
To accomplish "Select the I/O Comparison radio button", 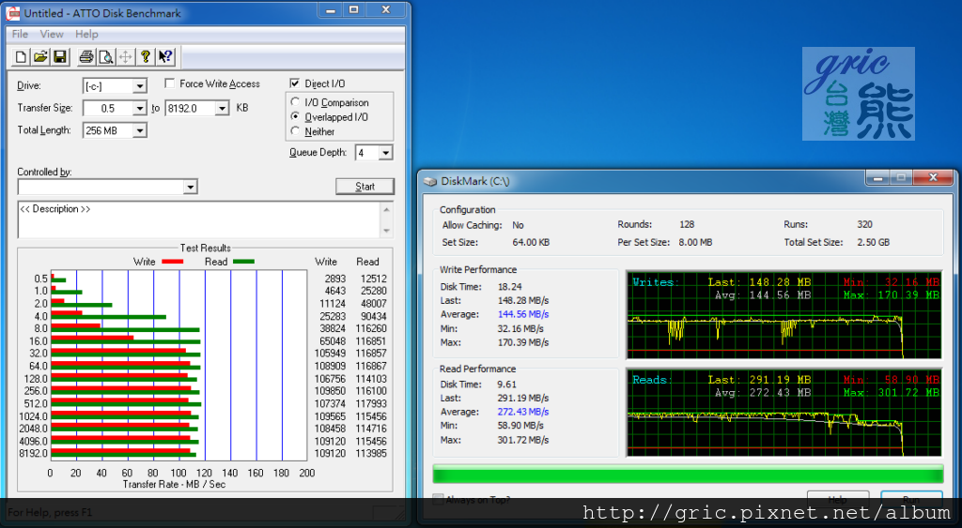I will pos(296,102).
